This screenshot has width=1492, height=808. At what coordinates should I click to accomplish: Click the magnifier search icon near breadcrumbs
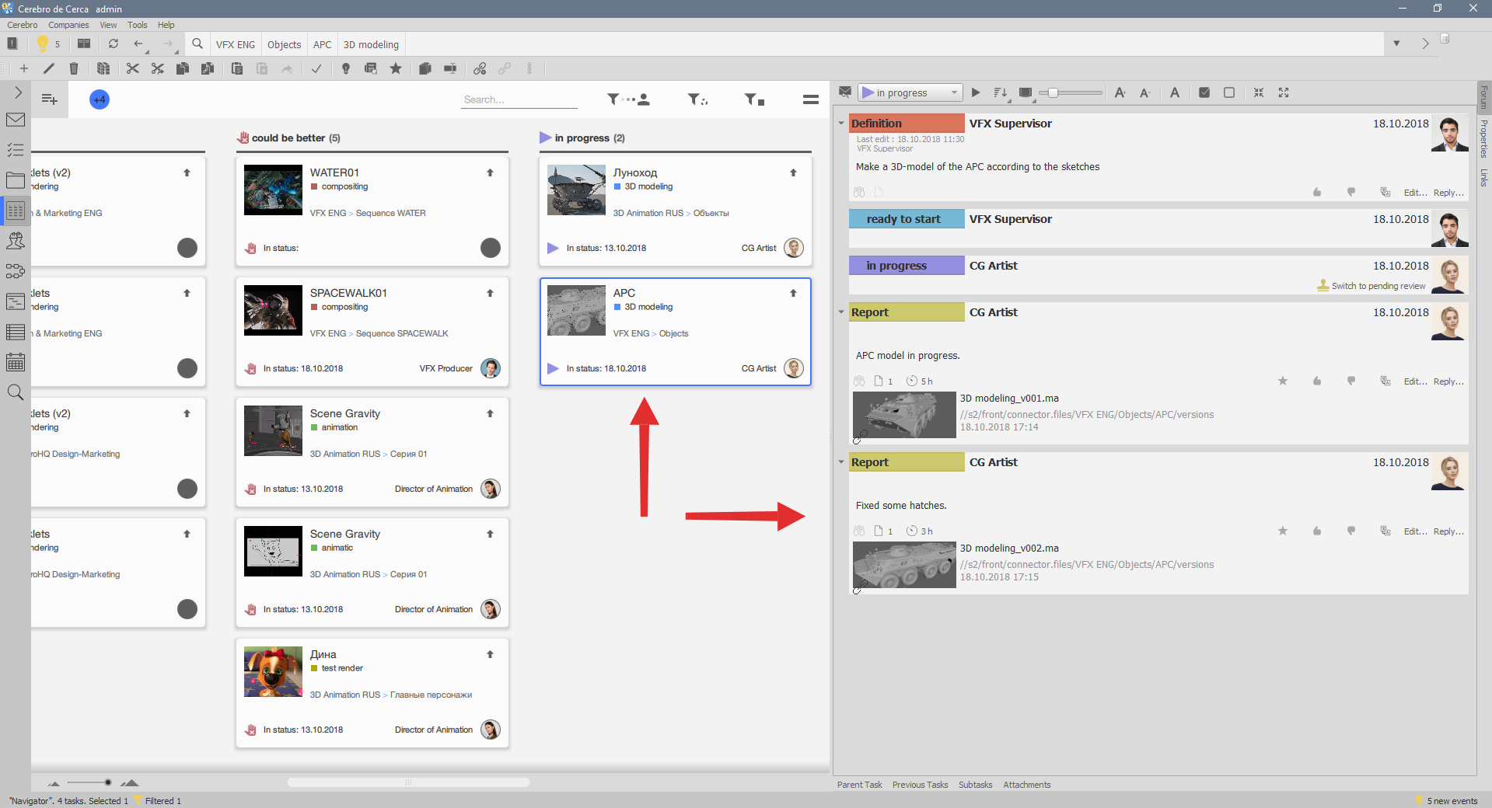click(197, 44)
